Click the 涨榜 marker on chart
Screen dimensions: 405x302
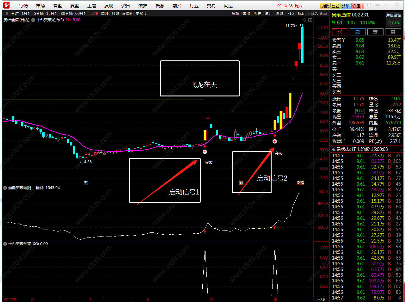click(x=300, y=183)
